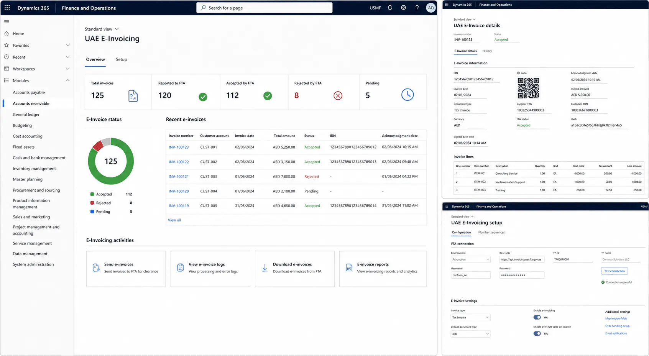Click the Username field contoso_ae
Image resolution: width=649 pixels, height=356 pixels.
click(470, 275)
